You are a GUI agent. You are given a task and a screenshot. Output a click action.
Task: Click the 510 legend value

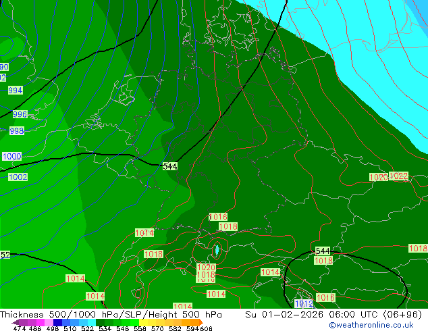[x=70, y=328]
